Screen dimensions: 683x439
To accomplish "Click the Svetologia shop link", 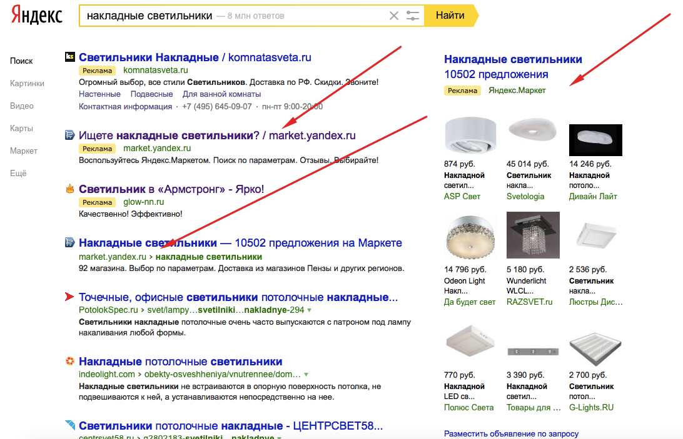I will pyautogui.click(x=525, y=197).
